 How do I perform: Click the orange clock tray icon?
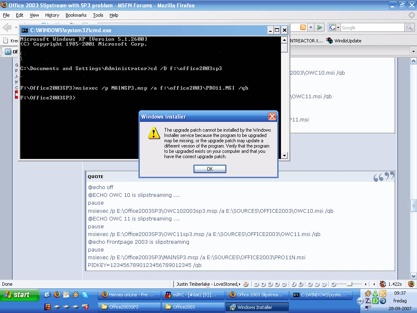coord(383,293)
